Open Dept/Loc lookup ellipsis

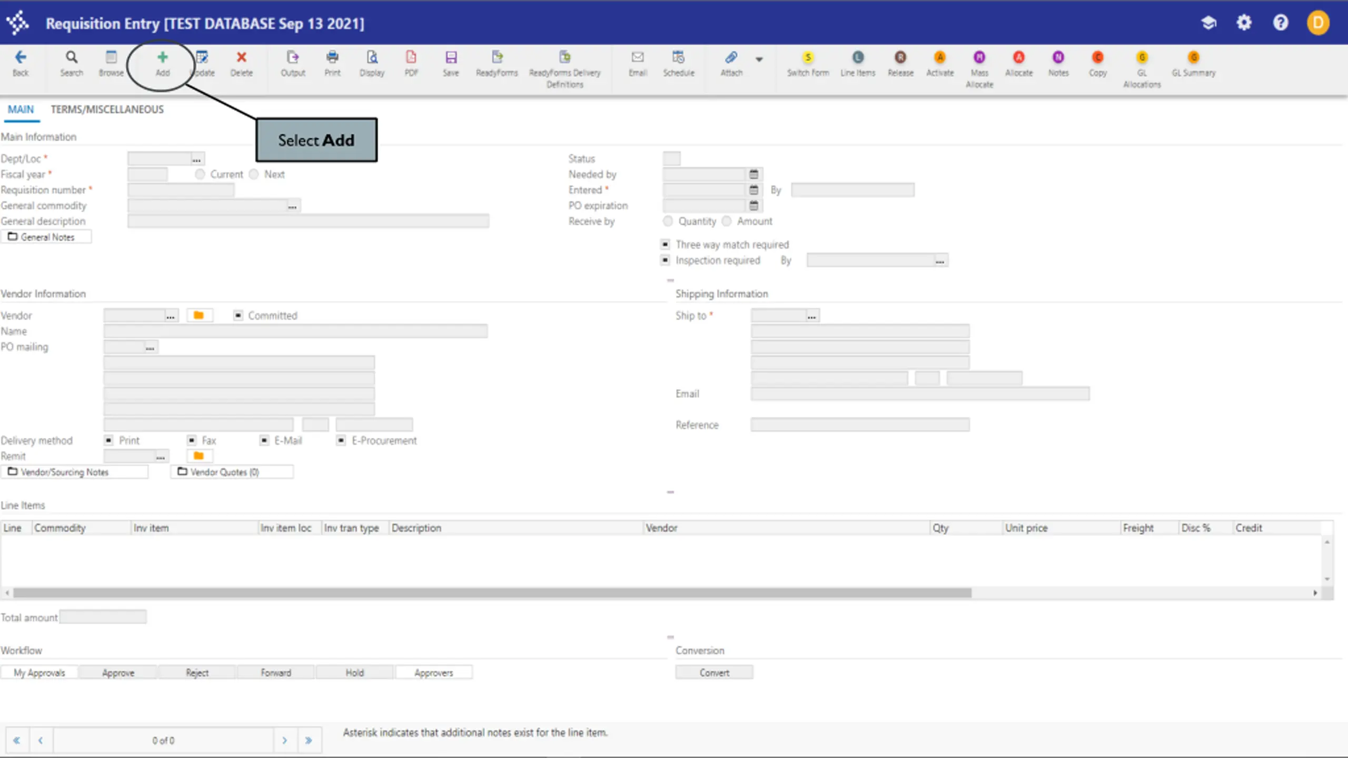[x=197, y=158]
